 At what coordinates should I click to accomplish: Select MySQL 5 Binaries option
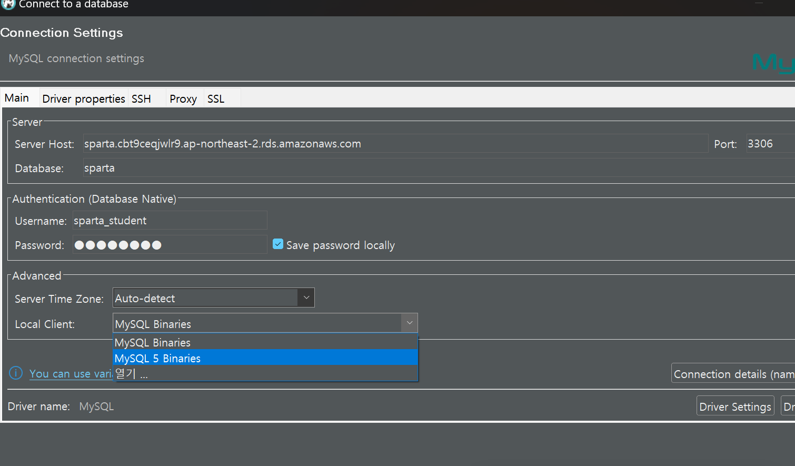point(265,358)
